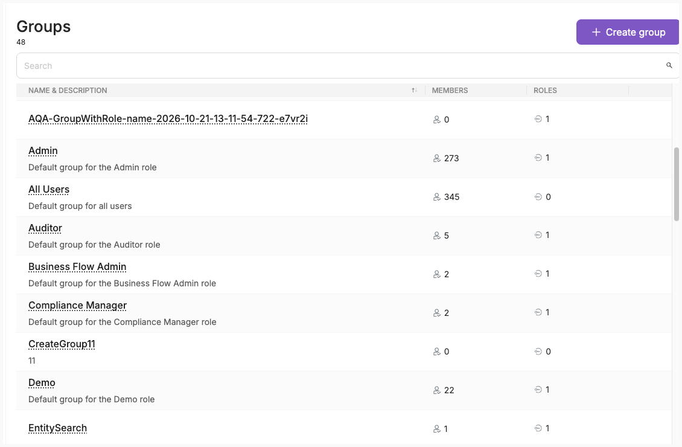
Task: Click the roles icon in the Business Flow Admin row
Action: point(538,274)
